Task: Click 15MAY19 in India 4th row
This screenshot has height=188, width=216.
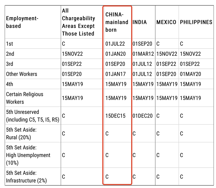Action: click(143, 84)
